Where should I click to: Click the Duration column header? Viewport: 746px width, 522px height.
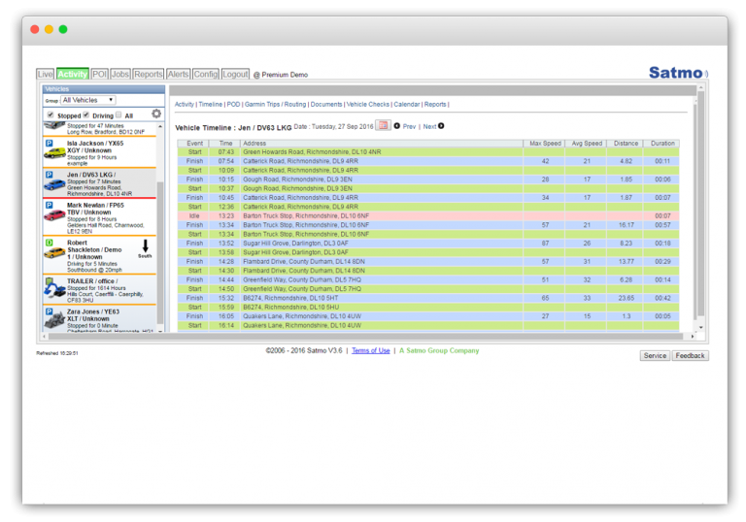coord(662,143)
